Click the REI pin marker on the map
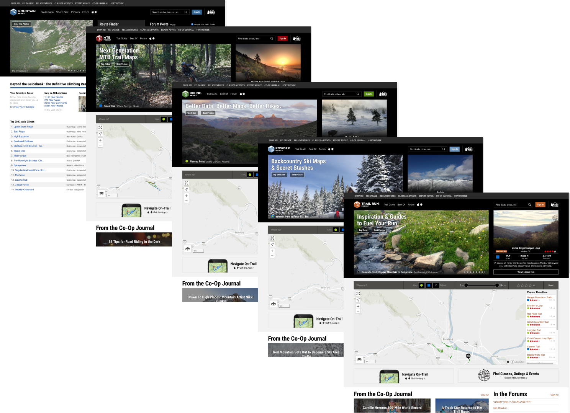Image resolution: width=570 pixels, height=413 pixels. [x=468, y=356]
